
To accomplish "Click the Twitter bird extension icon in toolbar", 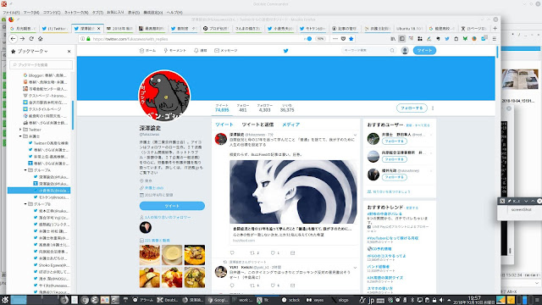I will pyautogui.click(x=447, y=39).
